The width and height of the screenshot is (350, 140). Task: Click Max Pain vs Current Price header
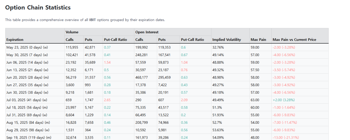294,40
